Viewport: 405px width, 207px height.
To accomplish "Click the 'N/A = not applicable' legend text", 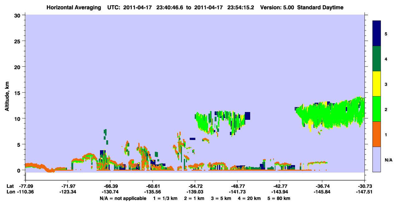I will tap(123, 198).
